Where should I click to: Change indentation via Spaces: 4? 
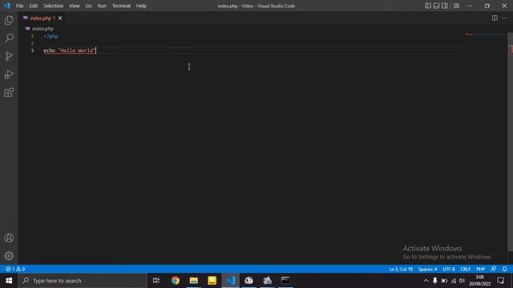tap(427, 269)
